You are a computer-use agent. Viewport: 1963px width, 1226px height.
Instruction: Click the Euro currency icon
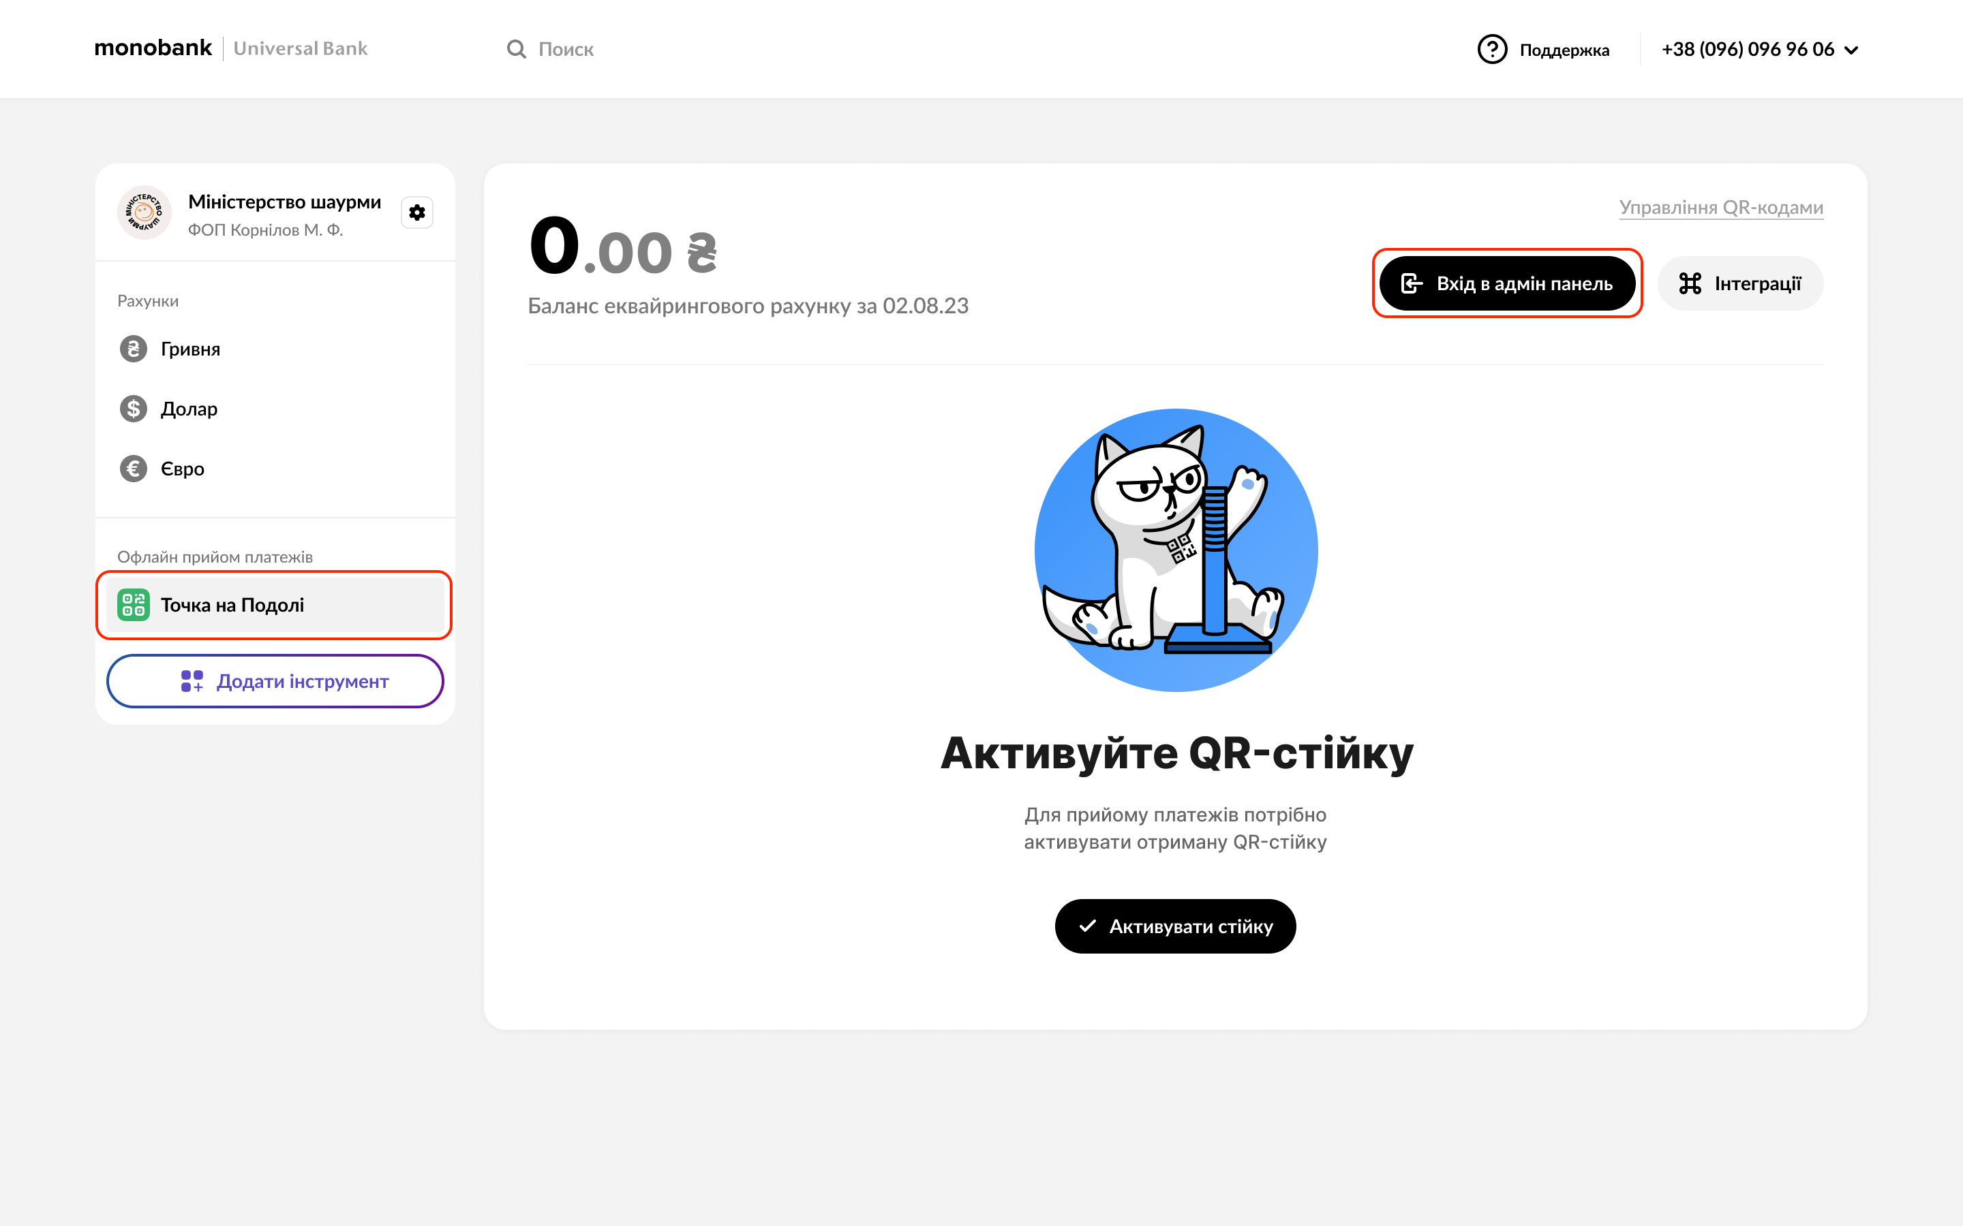(134, 469)
